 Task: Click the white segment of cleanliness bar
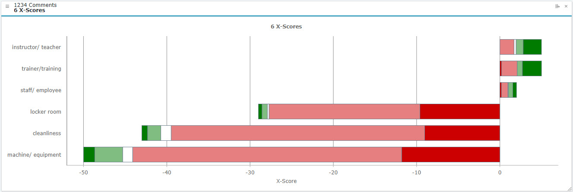[x=166, y=133]
